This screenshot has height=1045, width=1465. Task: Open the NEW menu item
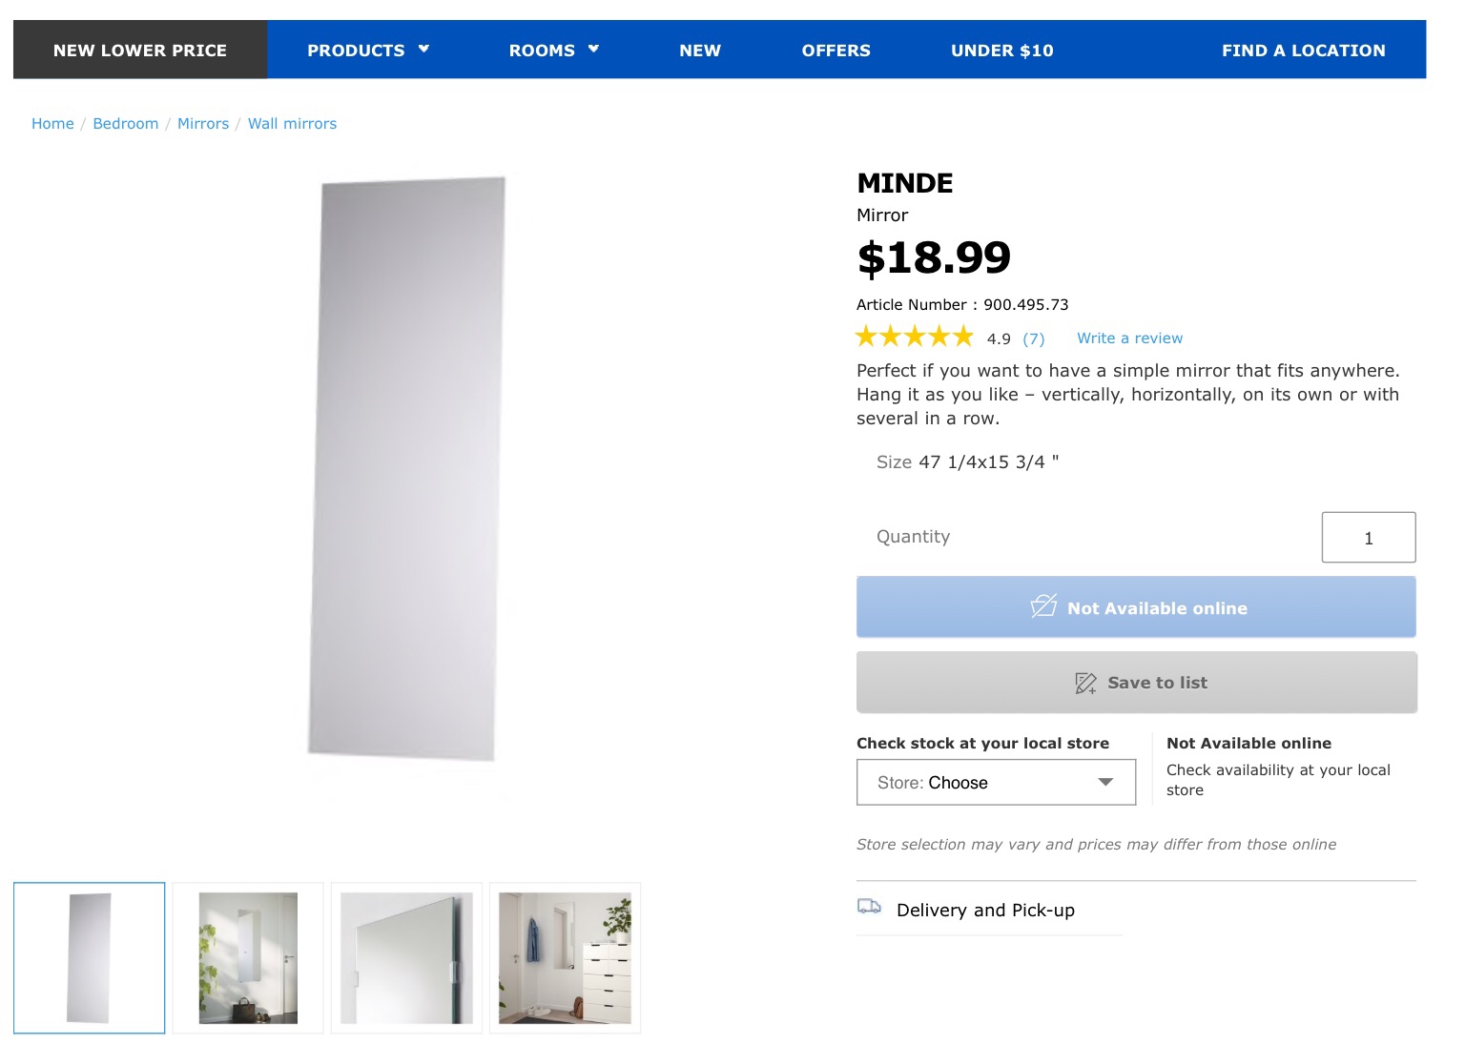coord(700,51)
